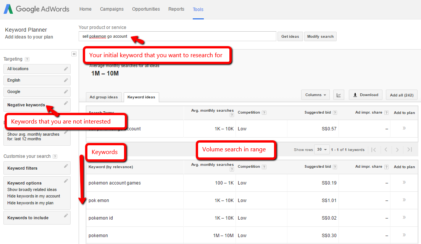The width and height of the screenshot is (421, 244).
Task: Click Show avg. monthly searches date range
Action: [x=37, y=136]
